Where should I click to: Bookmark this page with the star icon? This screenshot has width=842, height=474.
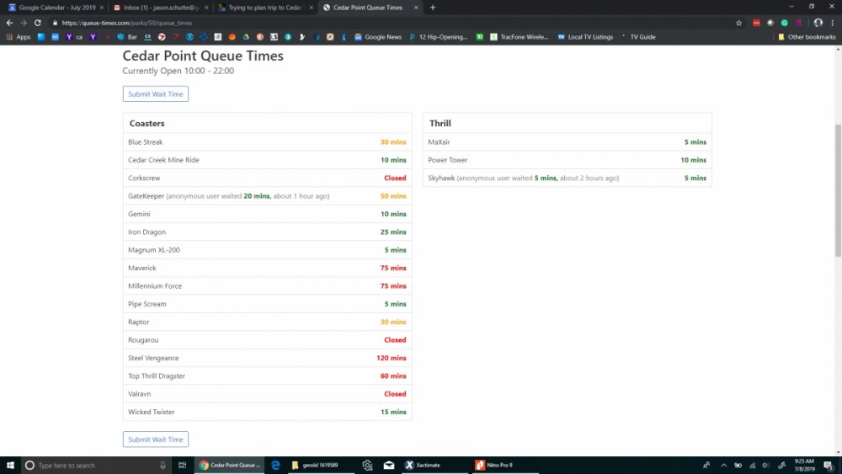coord(738,23)
